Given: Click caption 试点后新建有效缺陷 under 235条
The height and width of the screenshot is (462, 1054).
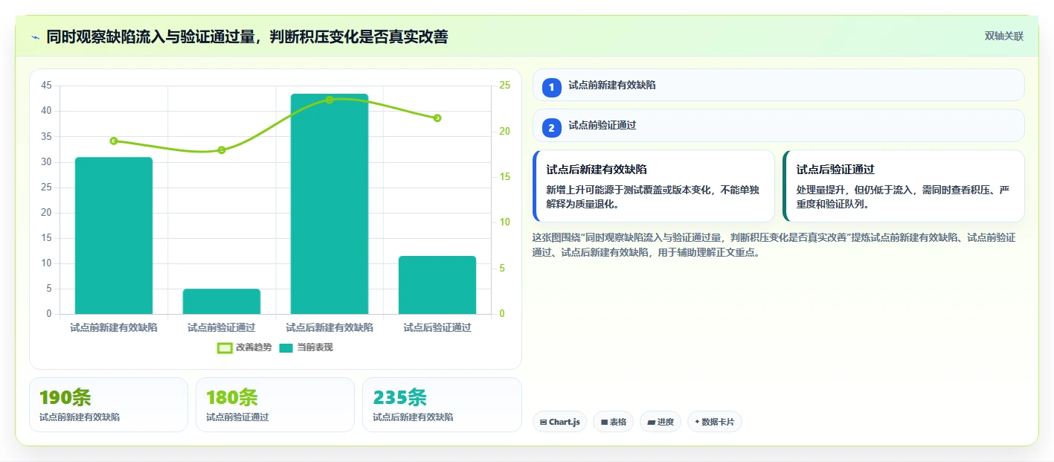Looking at the screenshot, I should 413,417.
